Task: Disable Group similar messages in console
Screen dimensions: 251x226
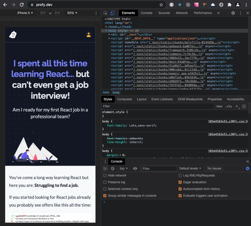Action: point(105,196)
